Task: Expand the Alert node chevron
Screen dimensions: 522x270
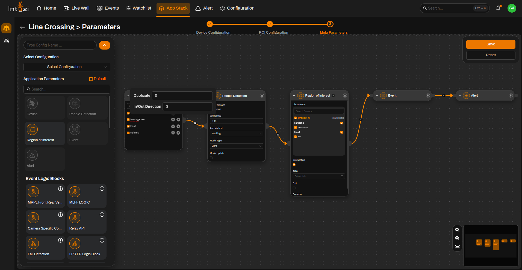Action: click(x=460, y=95)
